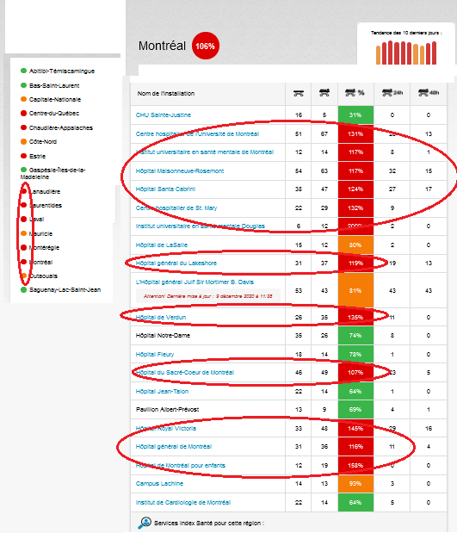Open Hôpital de LaSalle link
This screenshot has height=533, width=457.
[162, 245]
